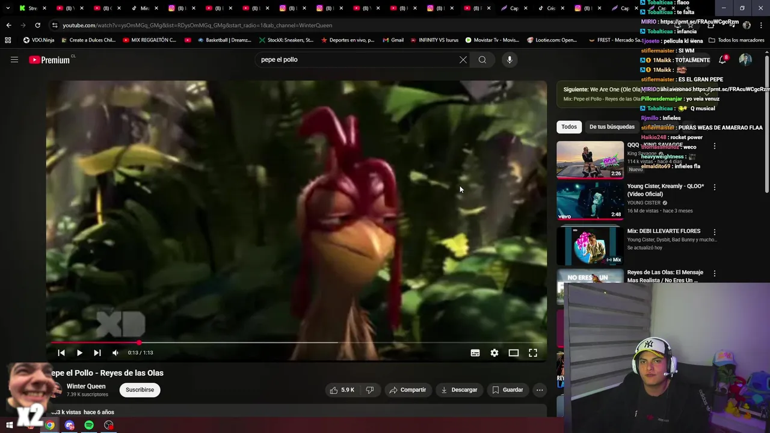
Task: Toggle video subtitles on
Action: 475,353
